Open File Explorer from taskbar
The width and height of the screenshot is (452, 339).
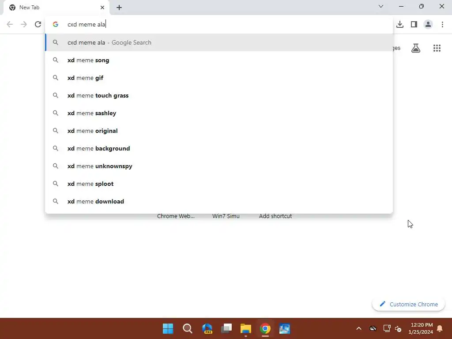click(x=245, y=328)
